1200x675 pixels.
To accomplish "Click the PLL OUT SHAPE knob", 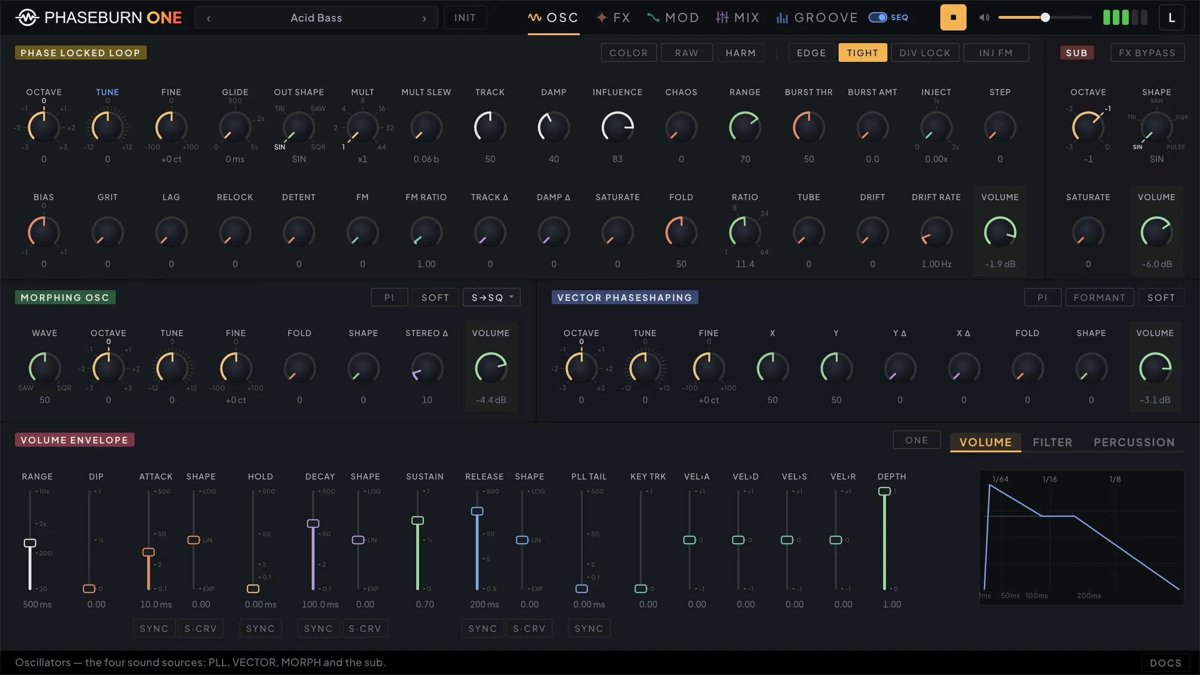I will 299,127.
